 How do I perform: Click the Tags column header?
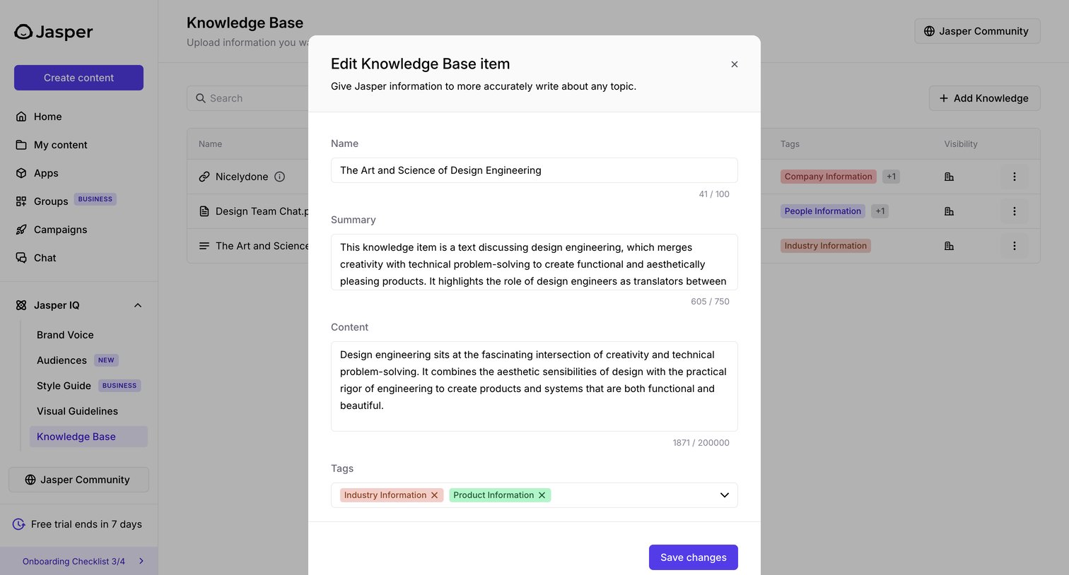(790, 144)
